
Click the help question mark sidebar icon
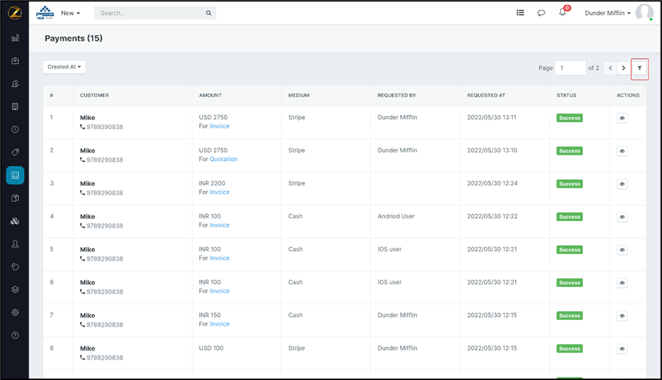tap(15, 335)
